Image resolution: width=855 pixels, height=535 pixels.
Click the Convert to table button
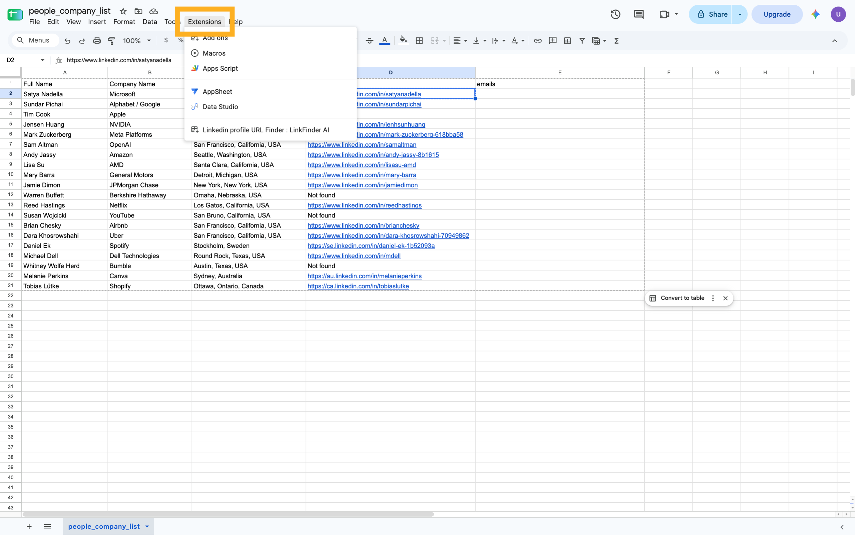(x=678, y=298)
